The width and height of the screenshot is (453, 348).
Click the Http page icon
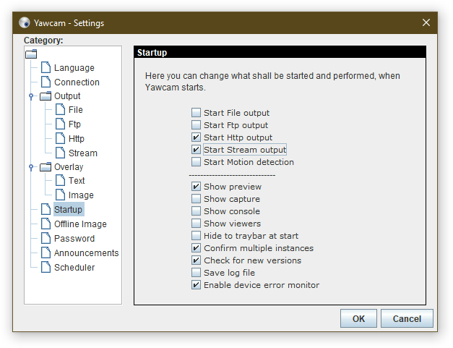(60, 139)
